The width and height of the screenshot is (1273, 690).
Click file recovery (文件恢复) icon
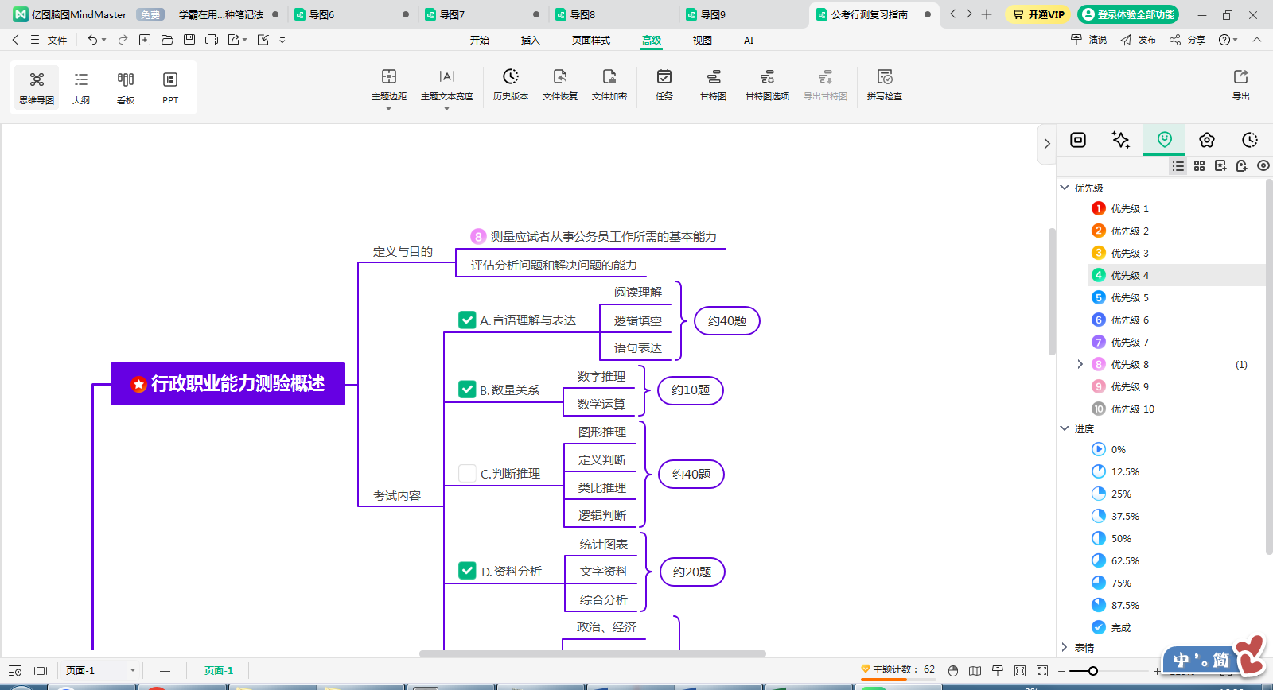[x=560, y=76]
